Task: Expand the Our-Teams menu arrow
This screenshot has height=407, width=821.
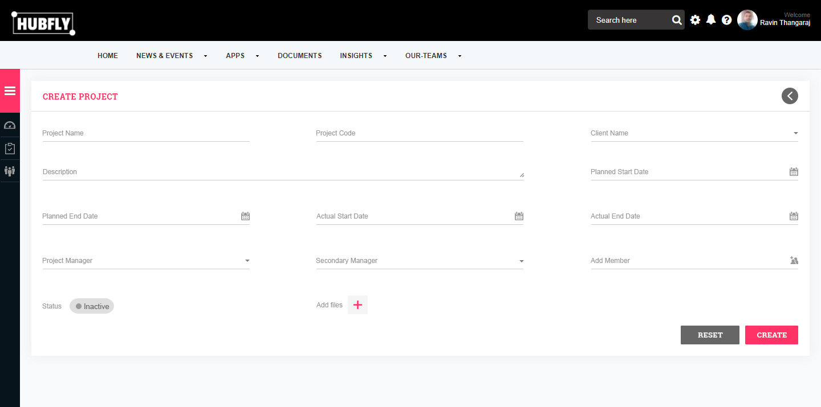Action: coord(460,56)
